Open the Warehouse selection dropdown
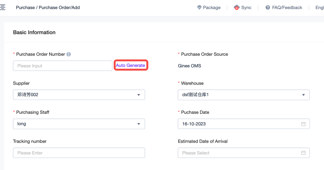 click(303, 95)
